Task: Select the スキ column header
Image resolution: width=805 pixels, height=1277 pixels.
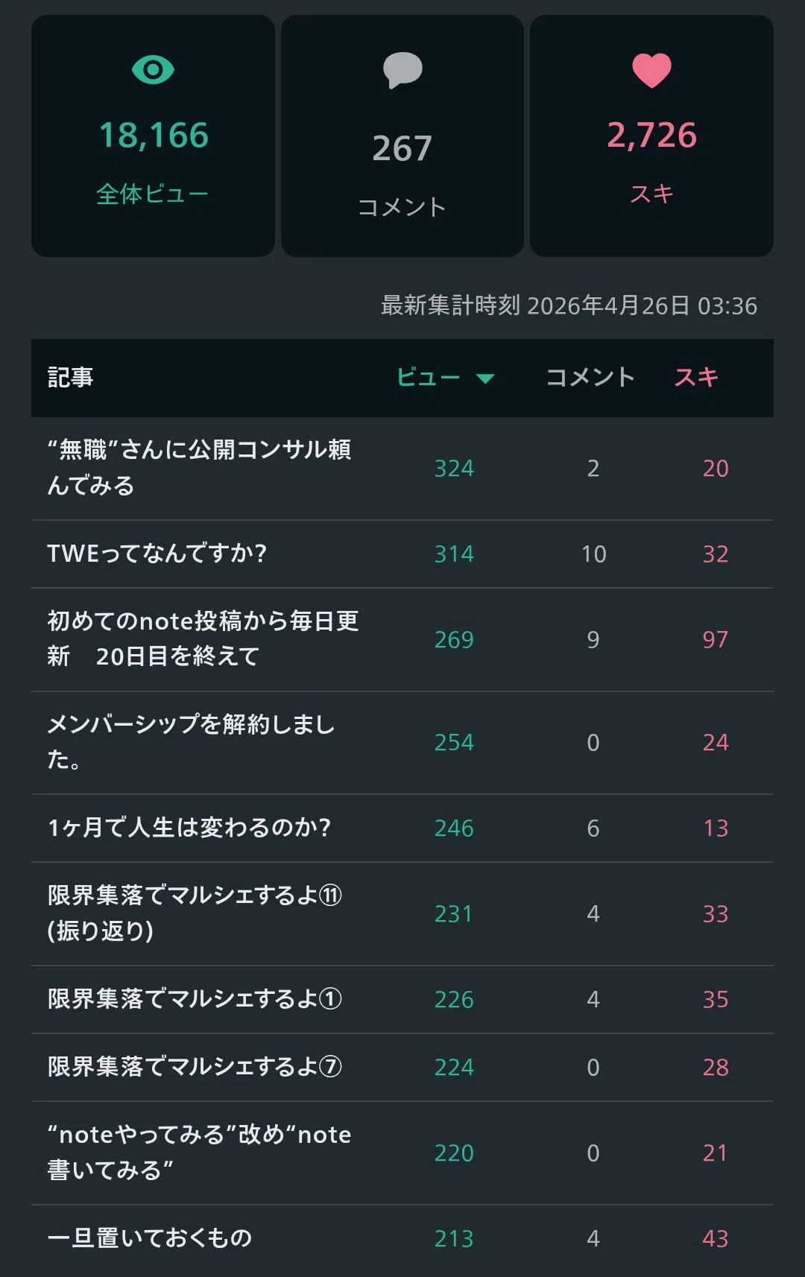Action: pyautogui.click(x=696, y=378)
